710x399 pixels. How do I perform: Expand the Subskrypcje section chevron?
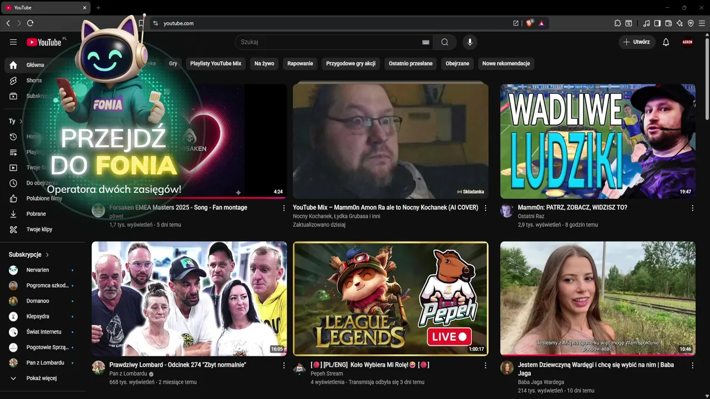click(x=47, y=255)
